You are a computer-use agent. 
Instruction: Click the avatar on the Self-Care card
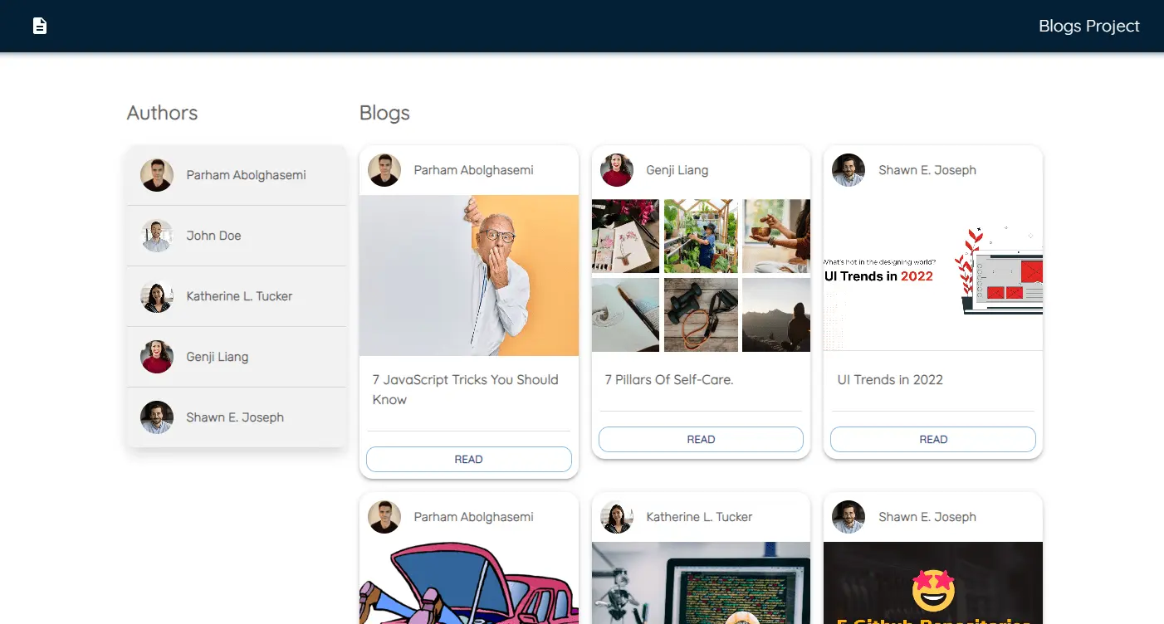(617, 170)
